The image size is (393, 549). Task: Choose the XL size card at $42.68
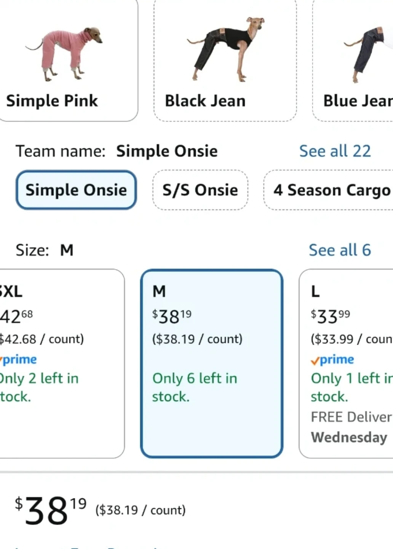(x=62, y=363)
